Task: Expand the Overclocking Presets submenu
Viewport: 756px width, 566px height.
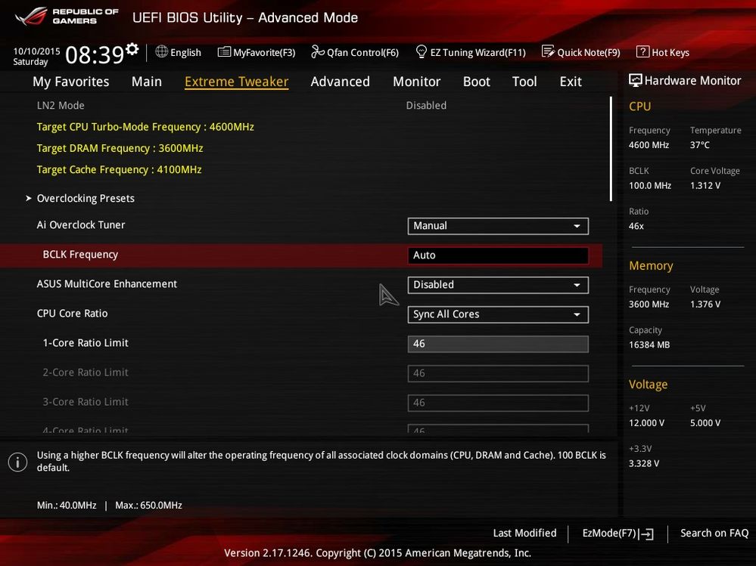Action: (86, 198)
